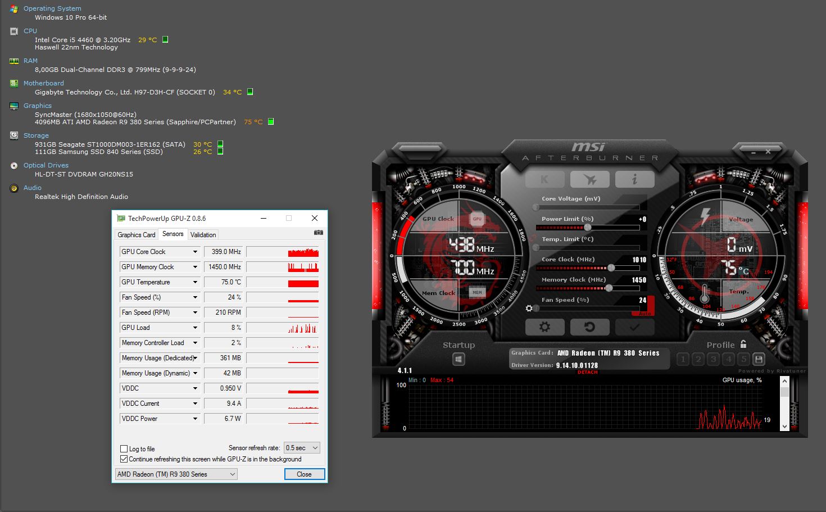The image size is (826, 512).
Task: Open the Afterburner information i button
Action: [634, 179]
